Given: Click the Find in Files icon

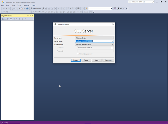Looking at the screenshot, I should point(86,9).
